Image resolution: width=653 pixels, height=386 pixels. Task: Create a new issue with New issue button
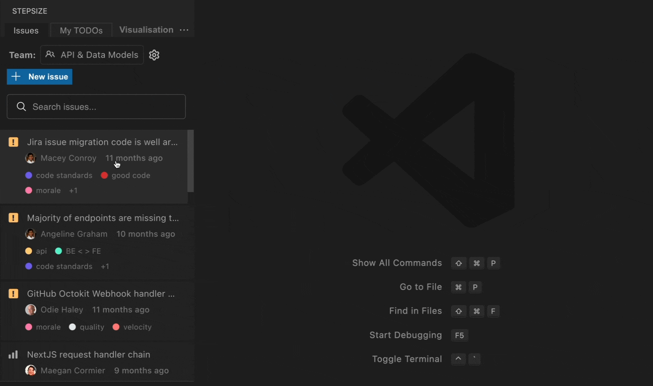tap(40, 76)
